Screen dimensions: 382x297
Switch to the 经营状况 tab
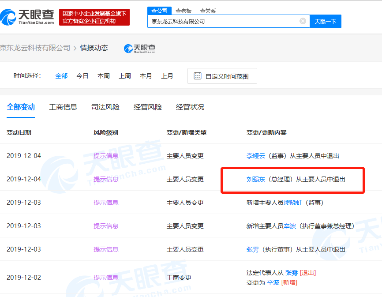click(190, 107)
